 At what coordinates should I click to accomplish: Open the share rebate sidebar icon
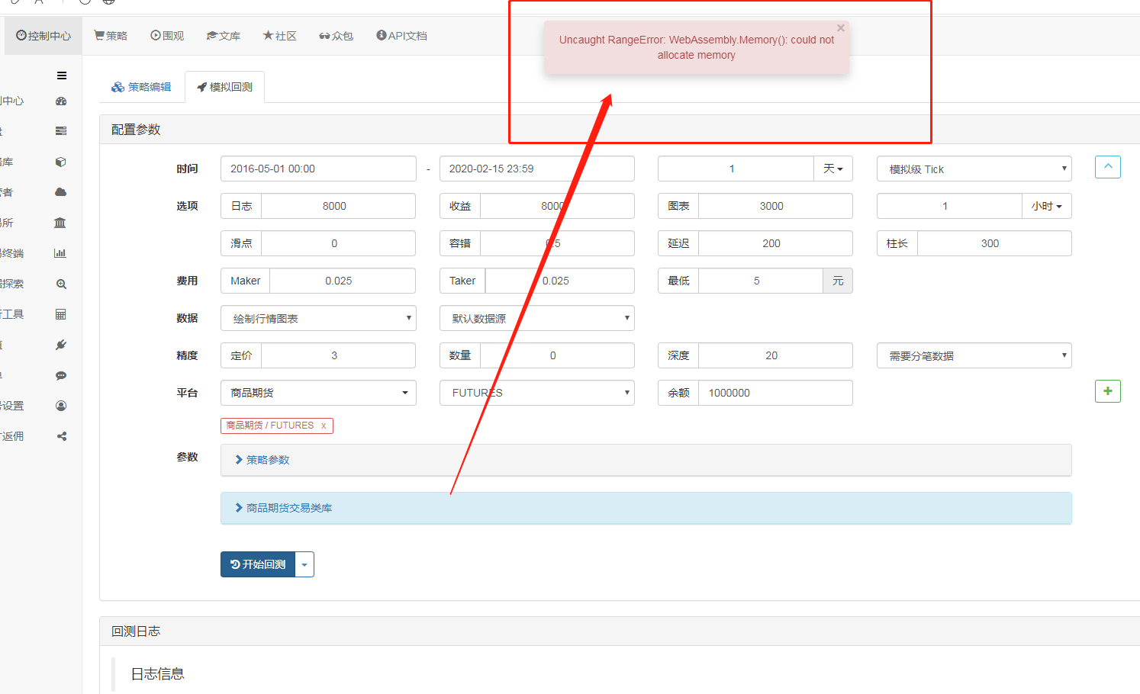[x=61, y=436]
